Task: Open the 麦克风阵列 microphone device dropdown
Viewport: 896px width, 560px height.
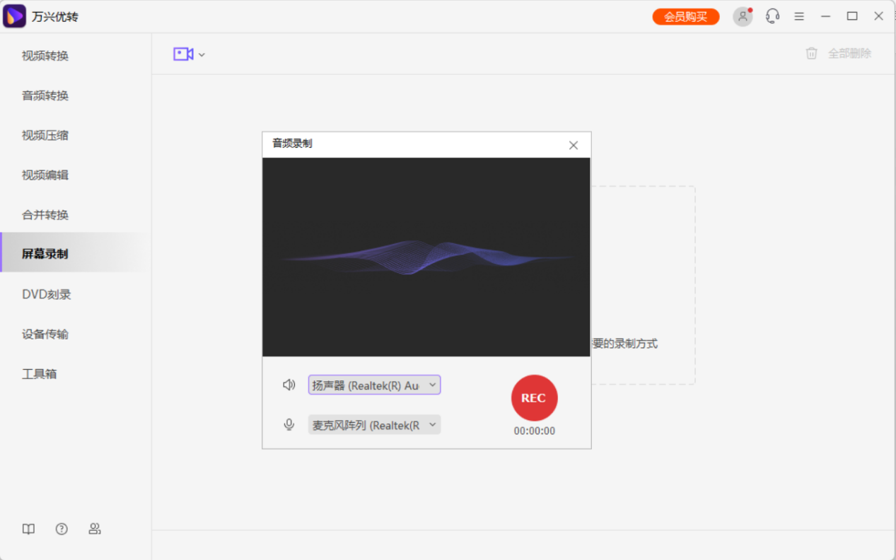Action: (373, 424)
